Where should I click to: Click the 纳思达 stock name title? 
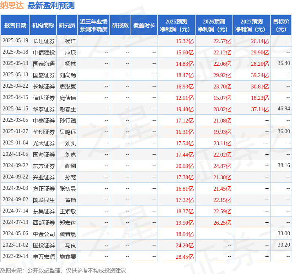click(x=12, y=5)
